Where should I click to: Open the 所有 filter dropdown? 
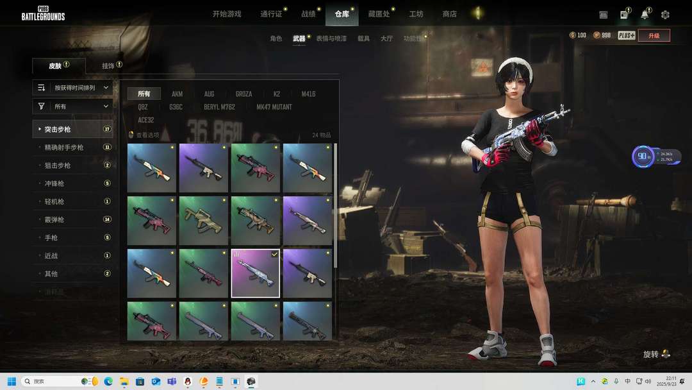[73, 106]
